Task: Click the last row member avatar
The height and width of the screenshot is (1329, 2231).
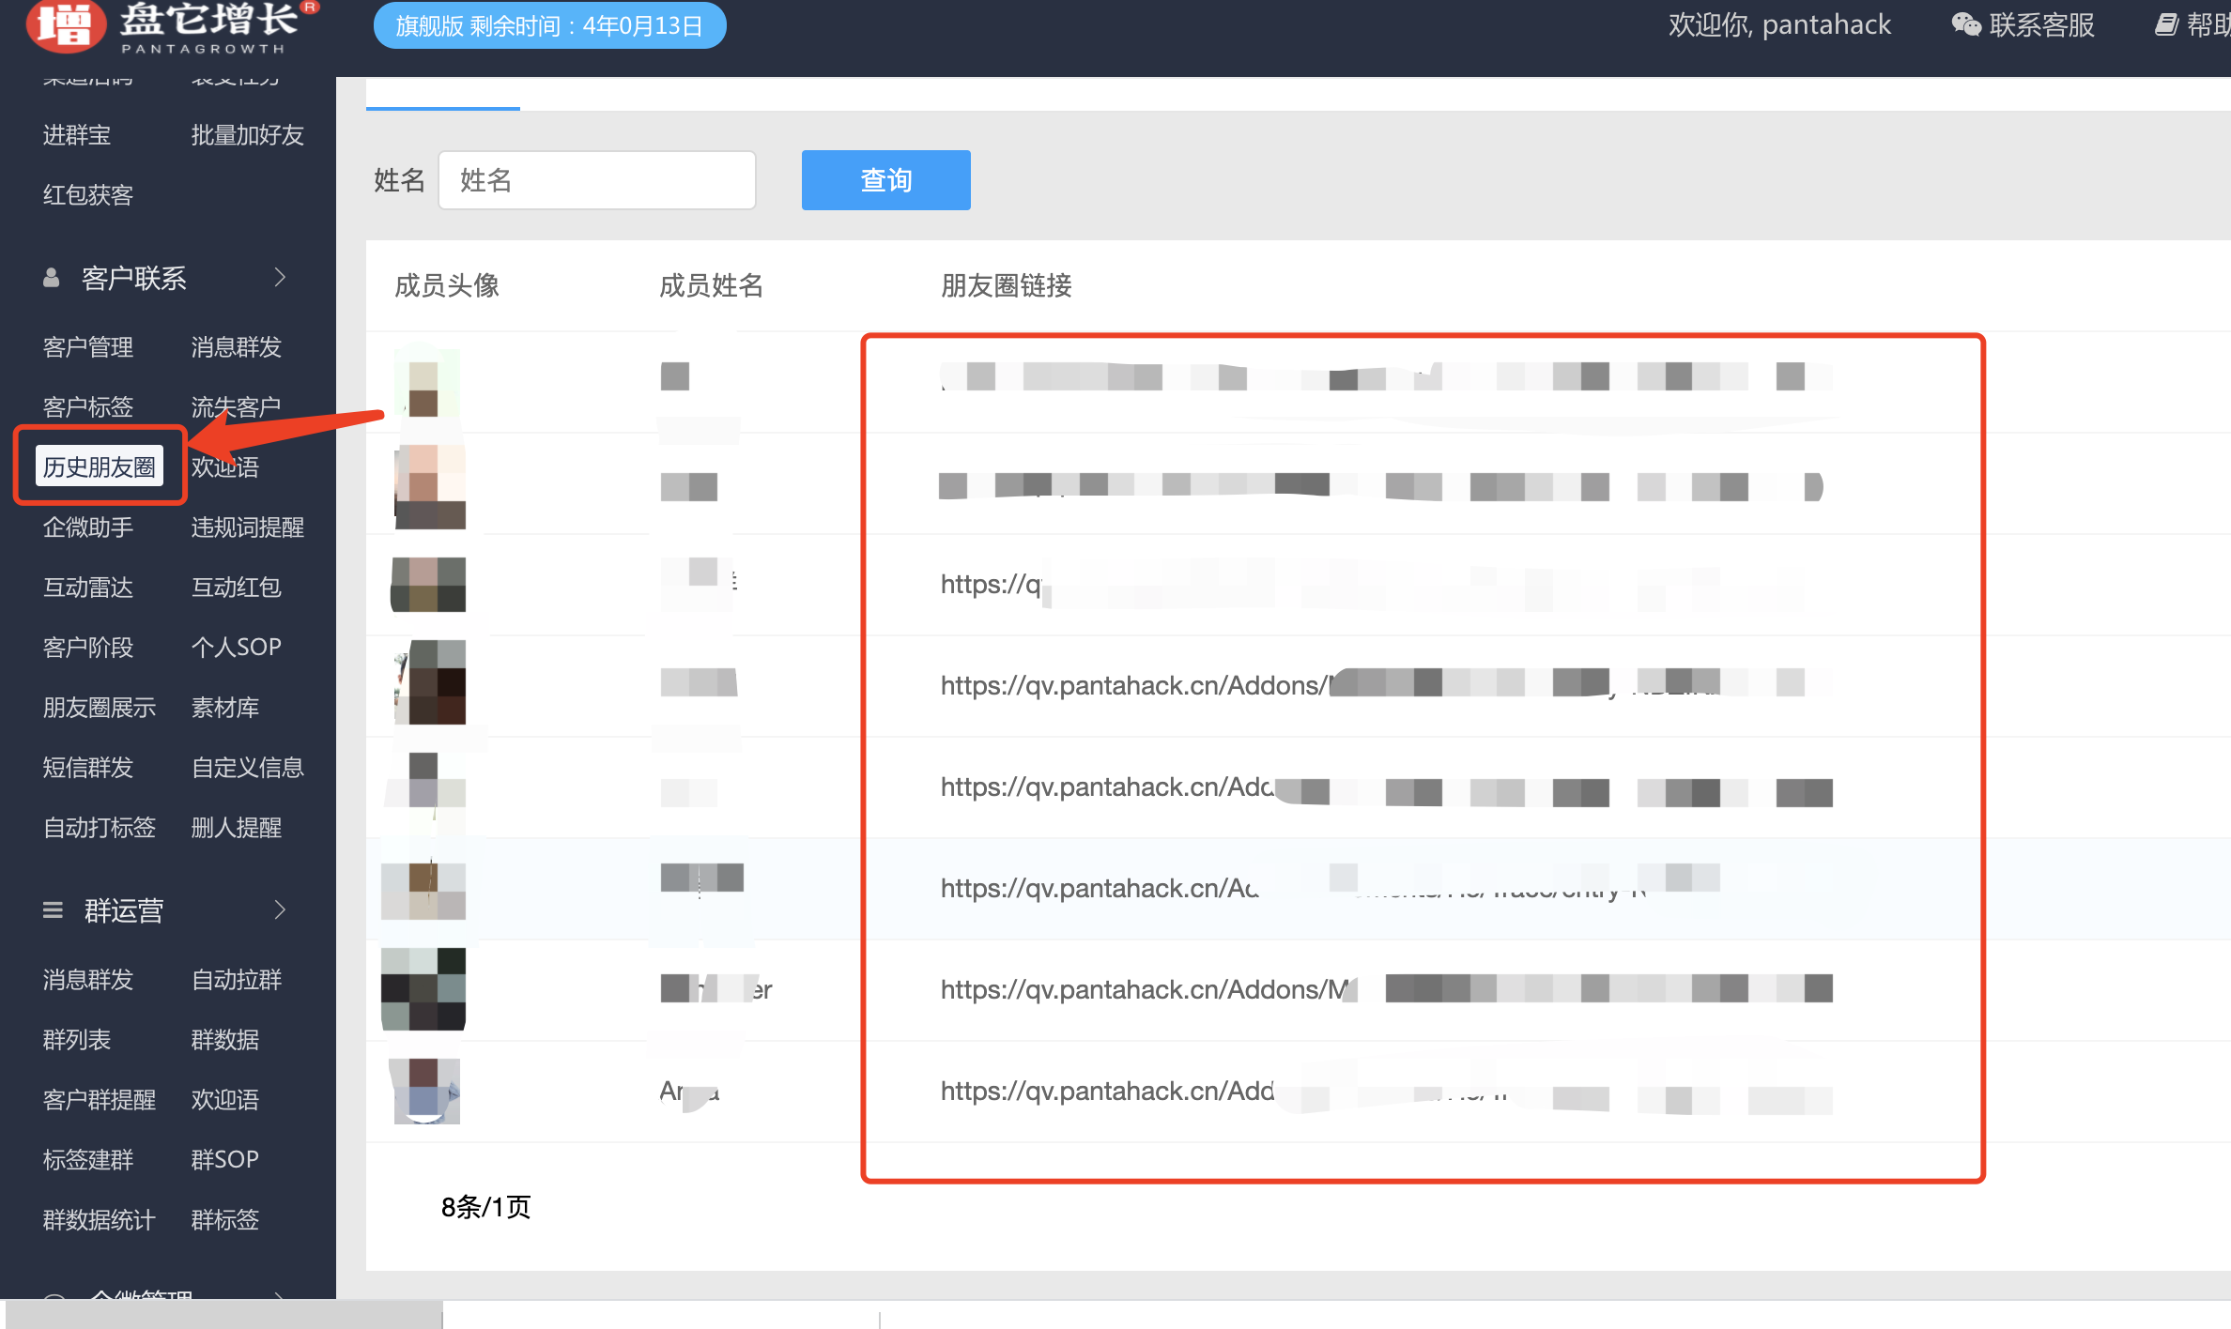Action: (427, 1092)
